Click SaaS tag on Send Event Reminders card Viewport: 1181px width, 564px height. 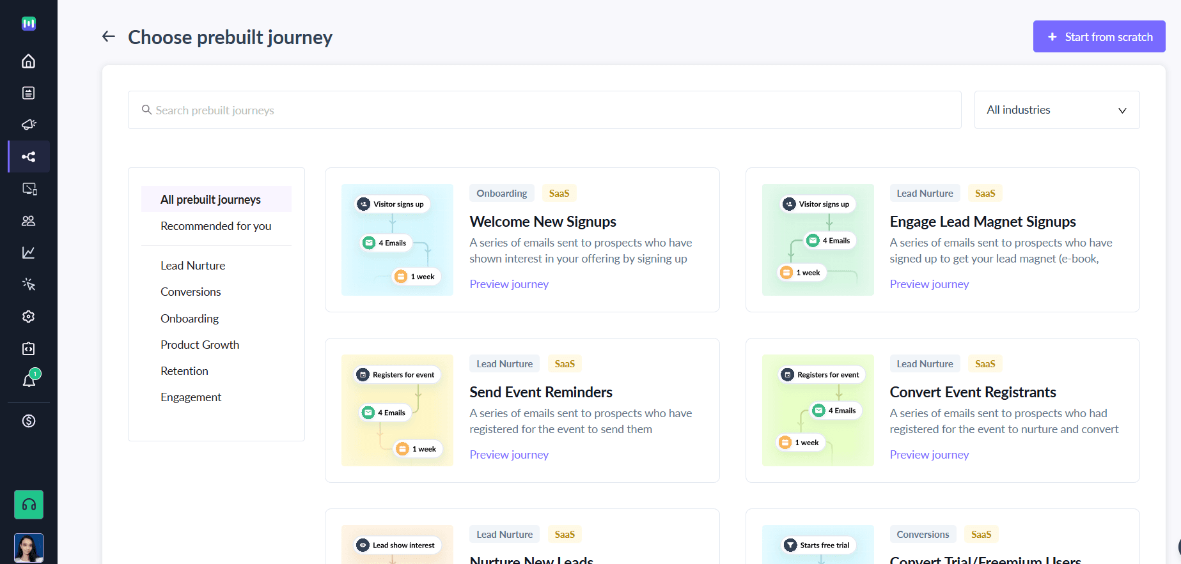click(565, 364)
